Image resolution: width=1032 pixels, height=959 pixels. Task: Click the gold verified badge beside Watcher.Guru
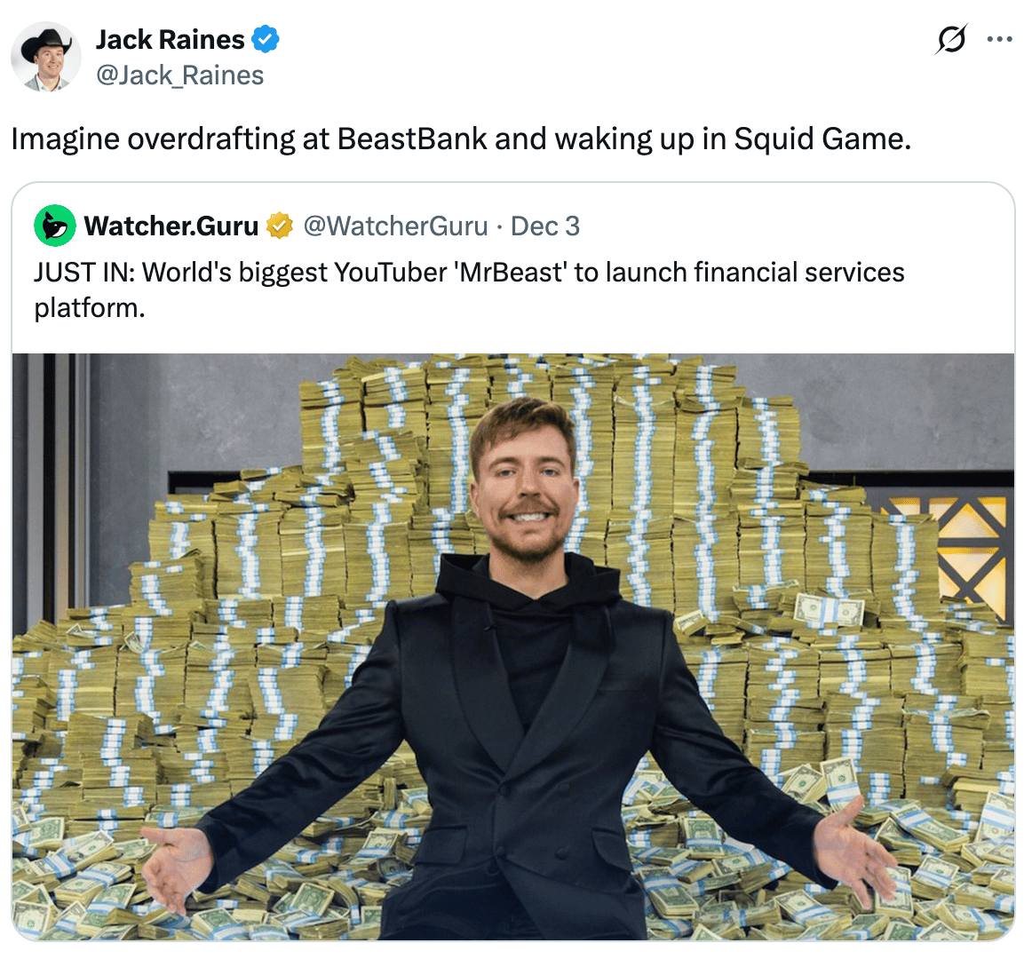pos(279,226)
